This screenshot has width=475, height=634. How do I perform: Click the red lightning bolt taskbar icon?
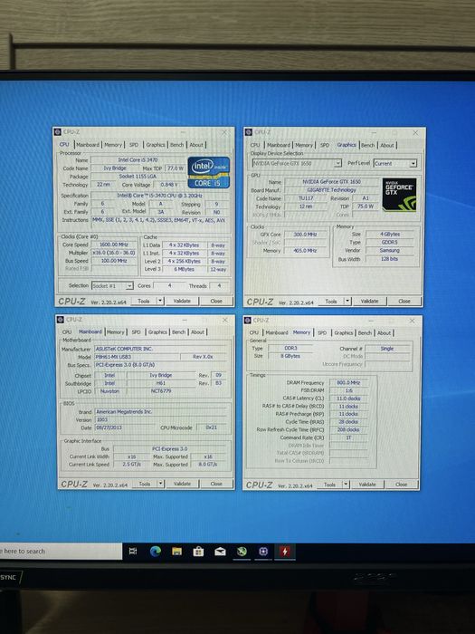click(x=285, y=551)
